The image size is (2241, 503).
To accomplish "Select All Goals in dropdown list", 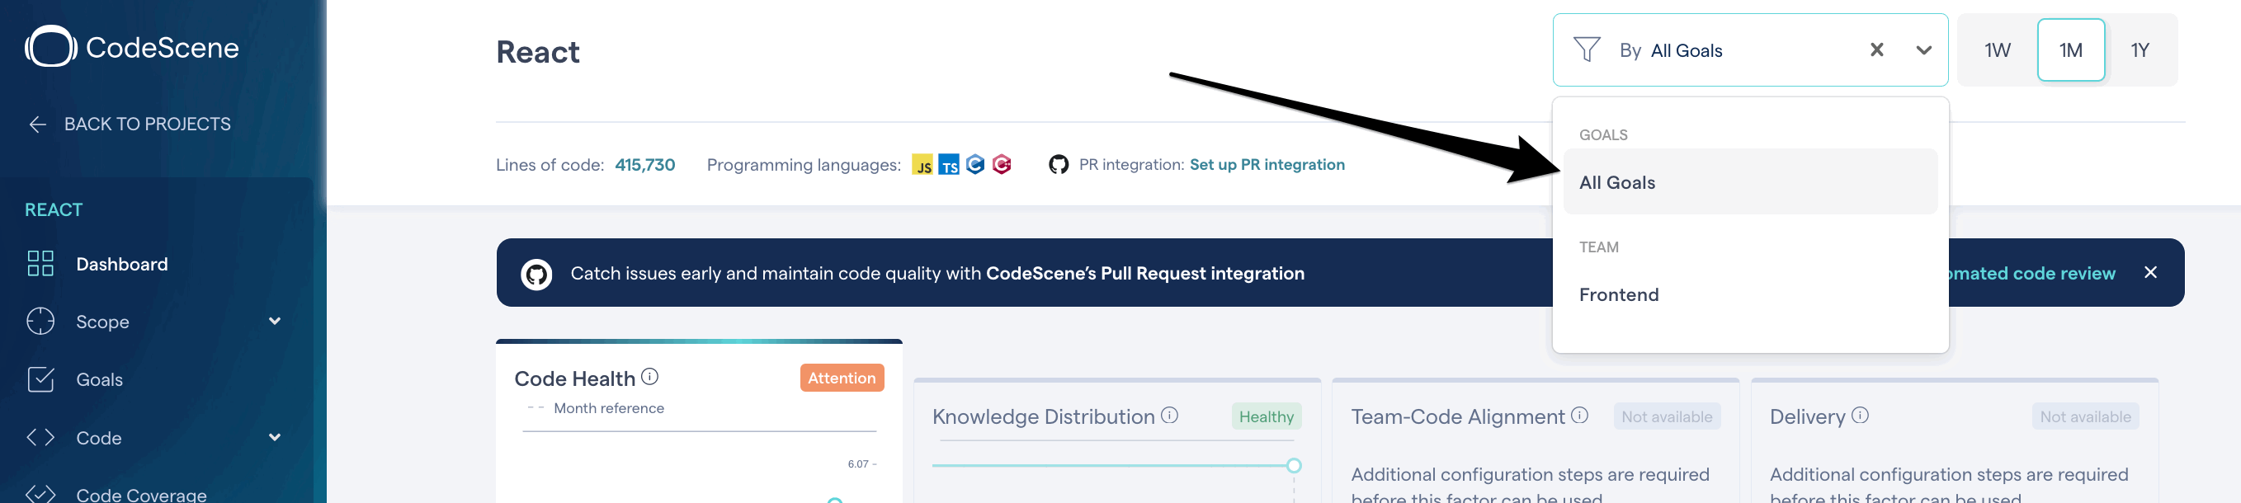I will click(1750, 181).
